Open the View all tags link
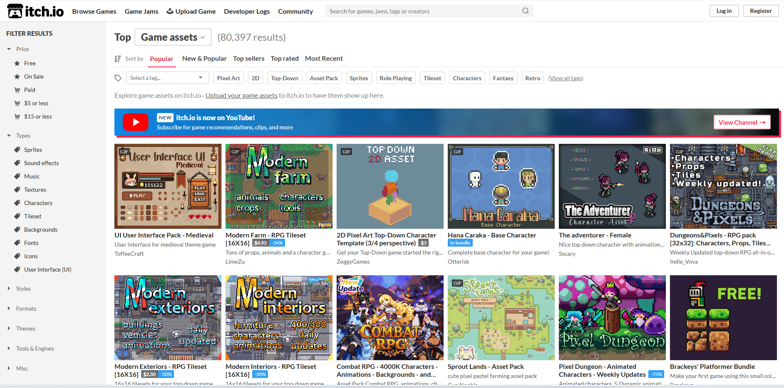Image resolution: width=784 pixels, height=388 pixels. pyautogui.click(x=566, y=78)
